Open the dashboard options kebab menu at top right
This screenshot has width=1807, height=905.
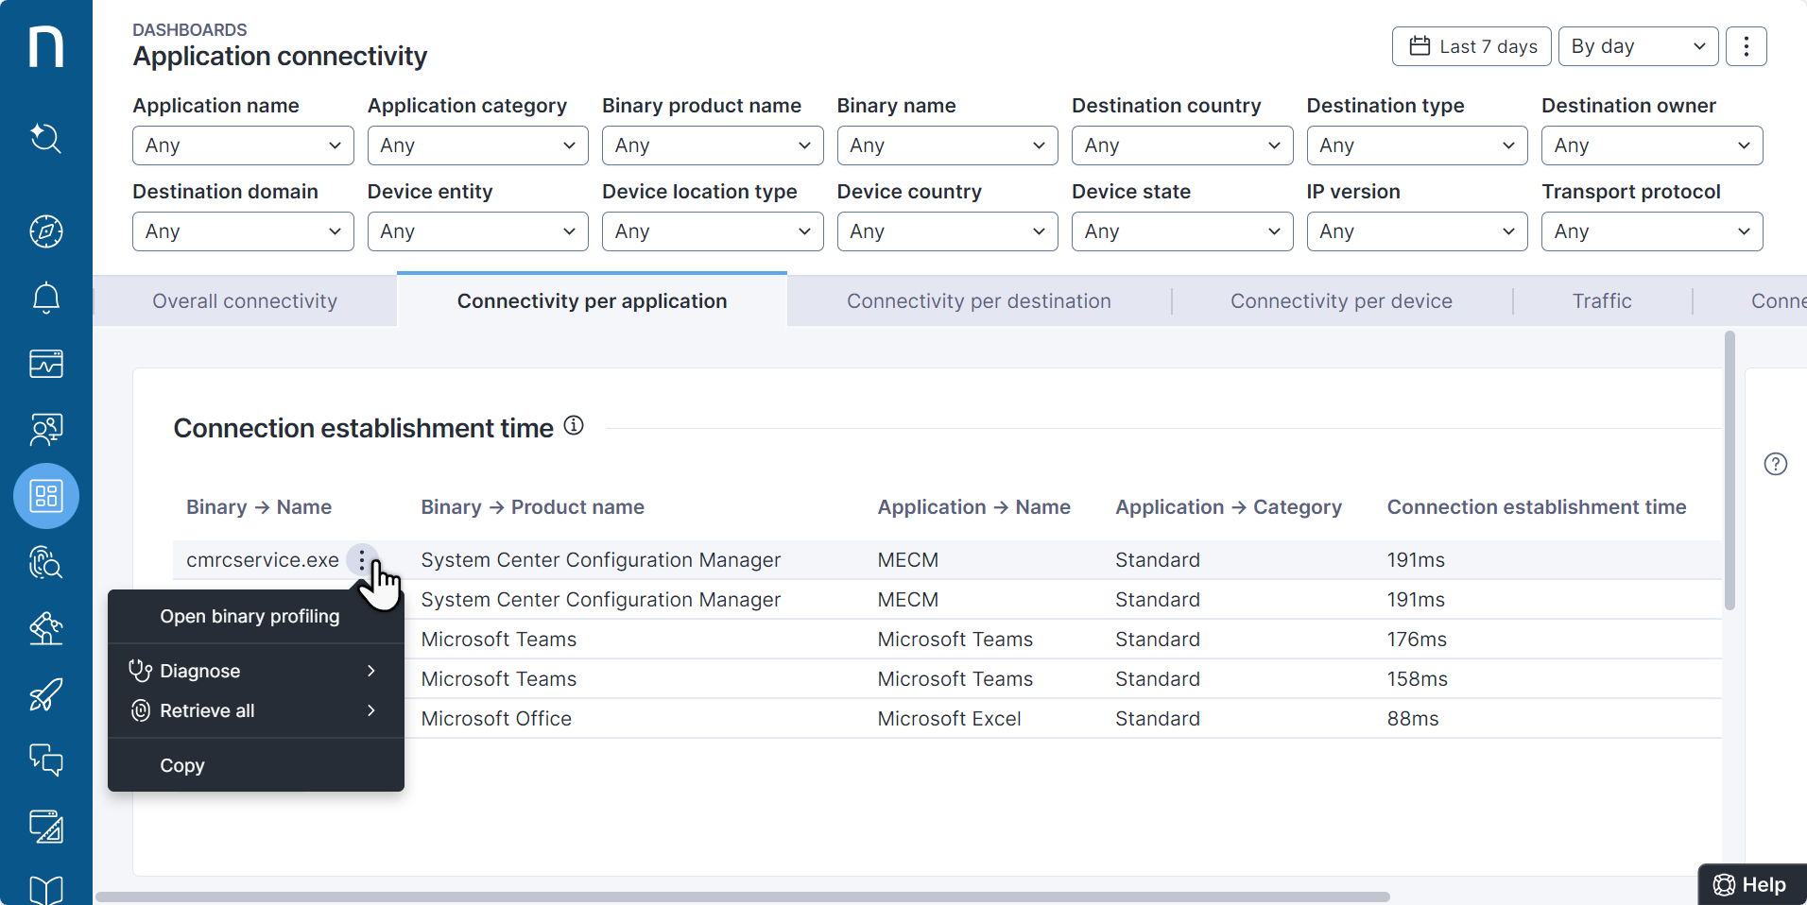click(x=1747, y=46)
